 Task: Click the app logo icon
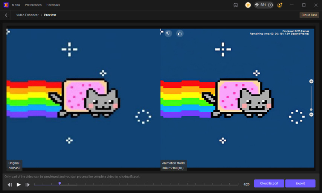pyautogui.click(x=6, y=5)
